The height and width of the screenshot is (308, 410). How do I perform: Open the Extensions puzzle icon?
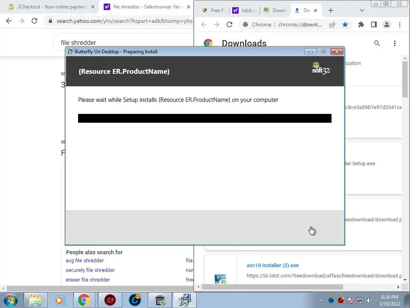361,24
